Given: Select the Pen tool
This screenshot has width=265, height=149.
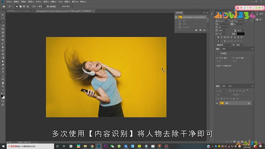Looking at the screenshot, I should pyautogui.click(x=3, y=69).
